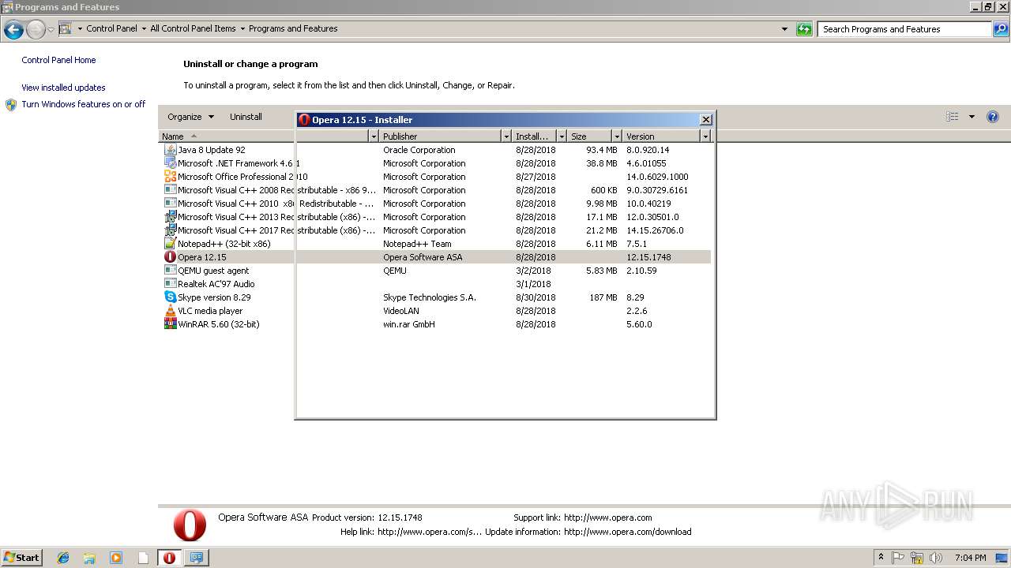Open Windows Explorer from the taskbar
The width and height of the screenshot is (1011, 568).
[x=89, y=558]
